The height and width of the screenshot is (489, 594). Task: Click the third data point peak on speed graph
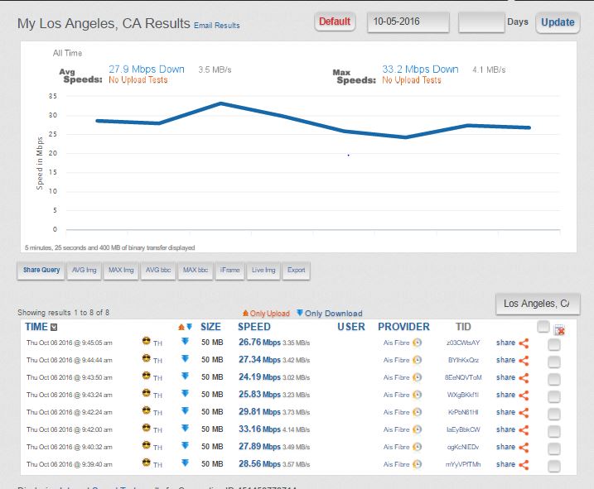pos(220,103)
